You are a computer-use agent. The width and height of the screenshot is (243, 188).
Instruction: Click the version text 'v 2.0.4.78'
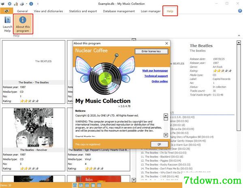[x=124, y=106]
